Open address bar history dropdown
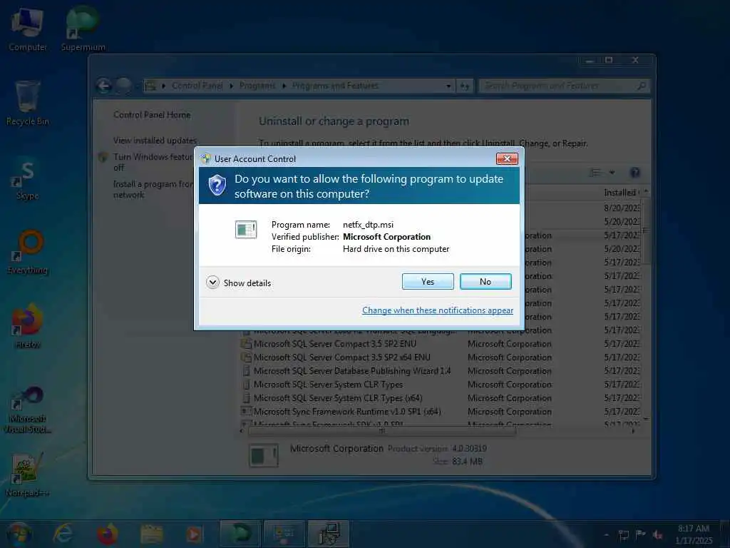This screenshot has height=548, width=730. (448, 86)
